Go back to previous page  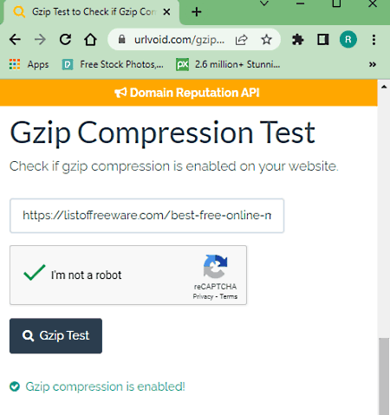(15, 40)
